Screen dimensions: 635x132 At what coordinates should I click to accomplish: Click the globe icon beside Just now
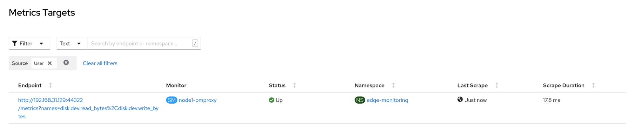tap(460, 99)
